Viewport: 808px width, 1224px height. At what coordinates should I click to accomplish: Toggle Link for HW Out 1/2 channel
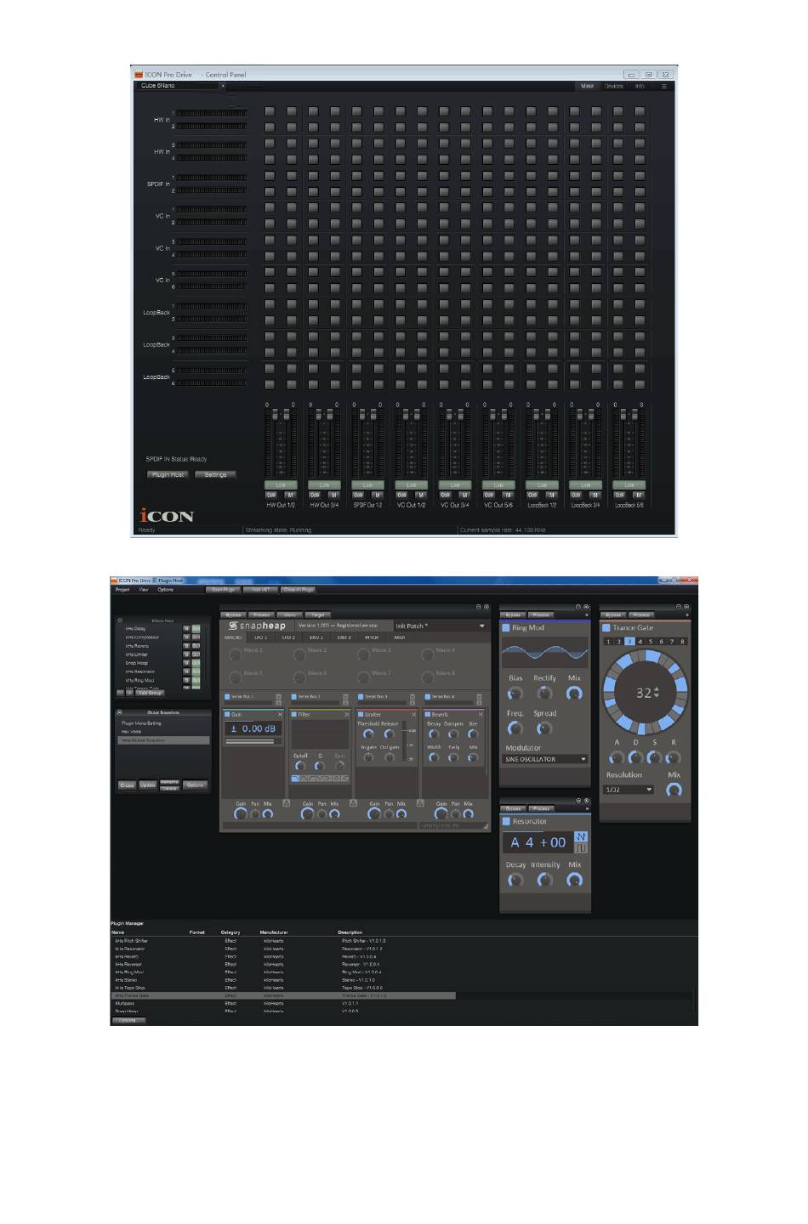point(281,484)
